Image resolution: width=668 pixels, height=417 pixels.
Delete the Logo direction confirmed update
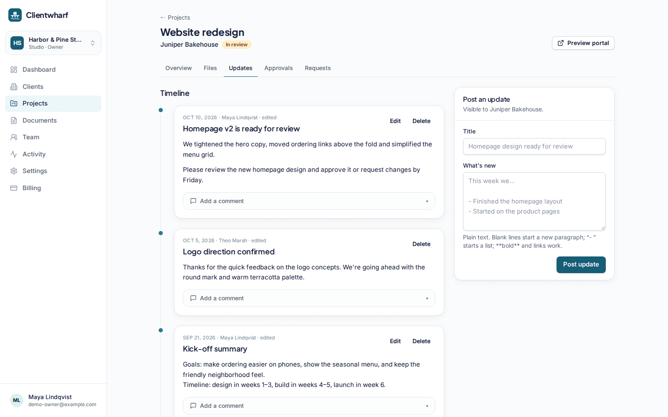[x=421, y=244]
